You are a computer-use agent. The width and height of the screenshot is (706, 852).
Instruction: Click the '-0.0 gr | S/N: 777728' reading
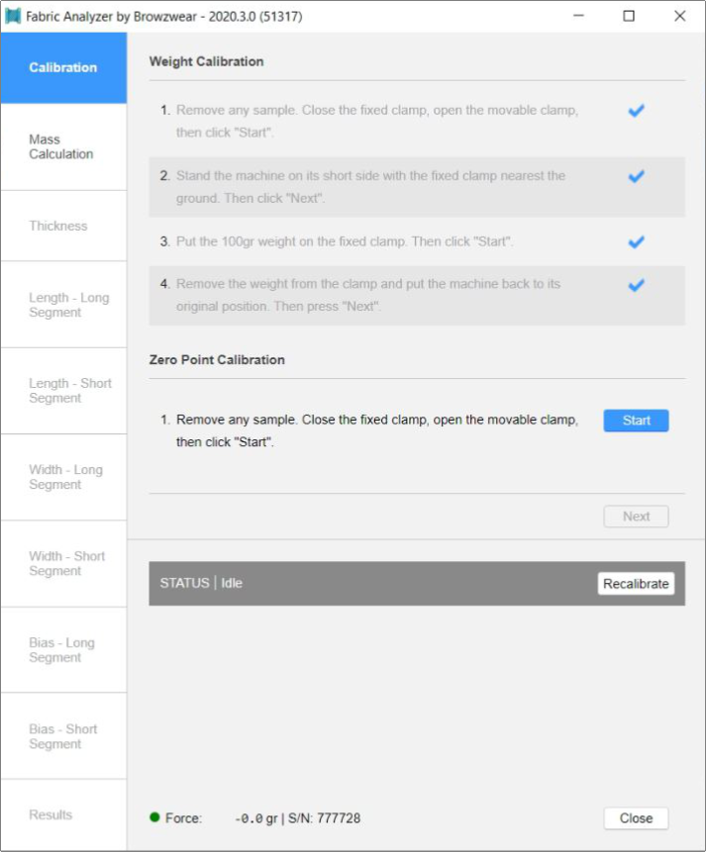pyautogui.click(x=297, y=818)
